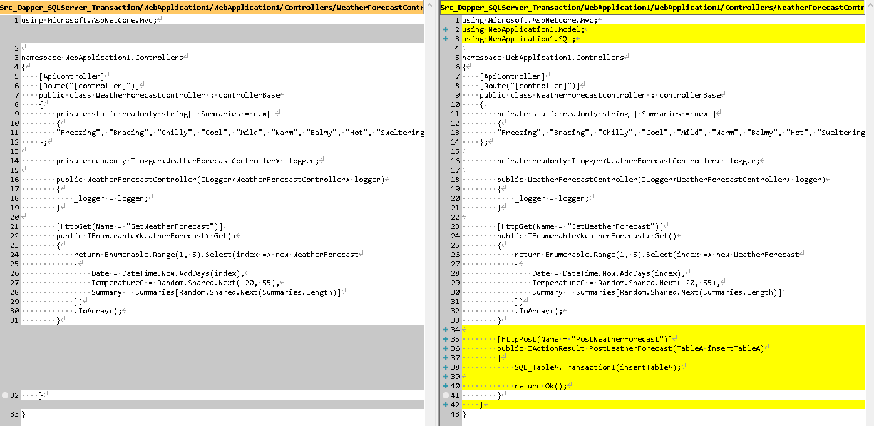Click the SQL_TableA.Transaction1 line in right pane
Viewport: 874px width, 426px height.
597,367
